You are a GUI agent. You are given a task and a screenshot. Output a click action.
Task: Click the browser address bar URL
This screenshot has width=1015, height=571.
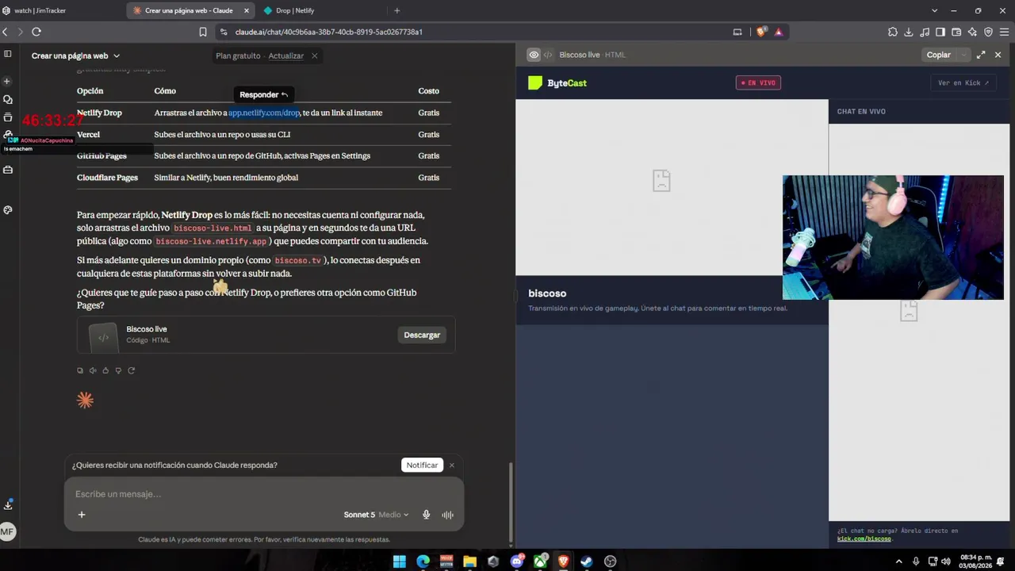tap(329, 32)
